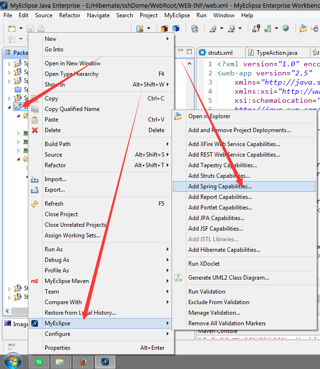Click the Open in Explorer folder icon

click(x=178, y=116)
